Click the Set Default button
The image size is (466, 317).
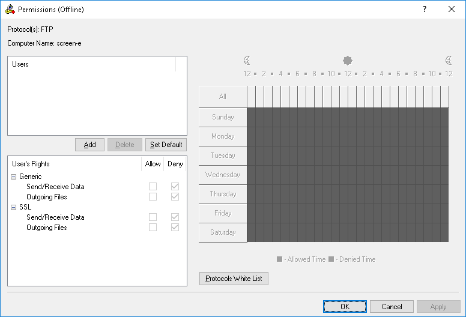(x=166, y=145)
